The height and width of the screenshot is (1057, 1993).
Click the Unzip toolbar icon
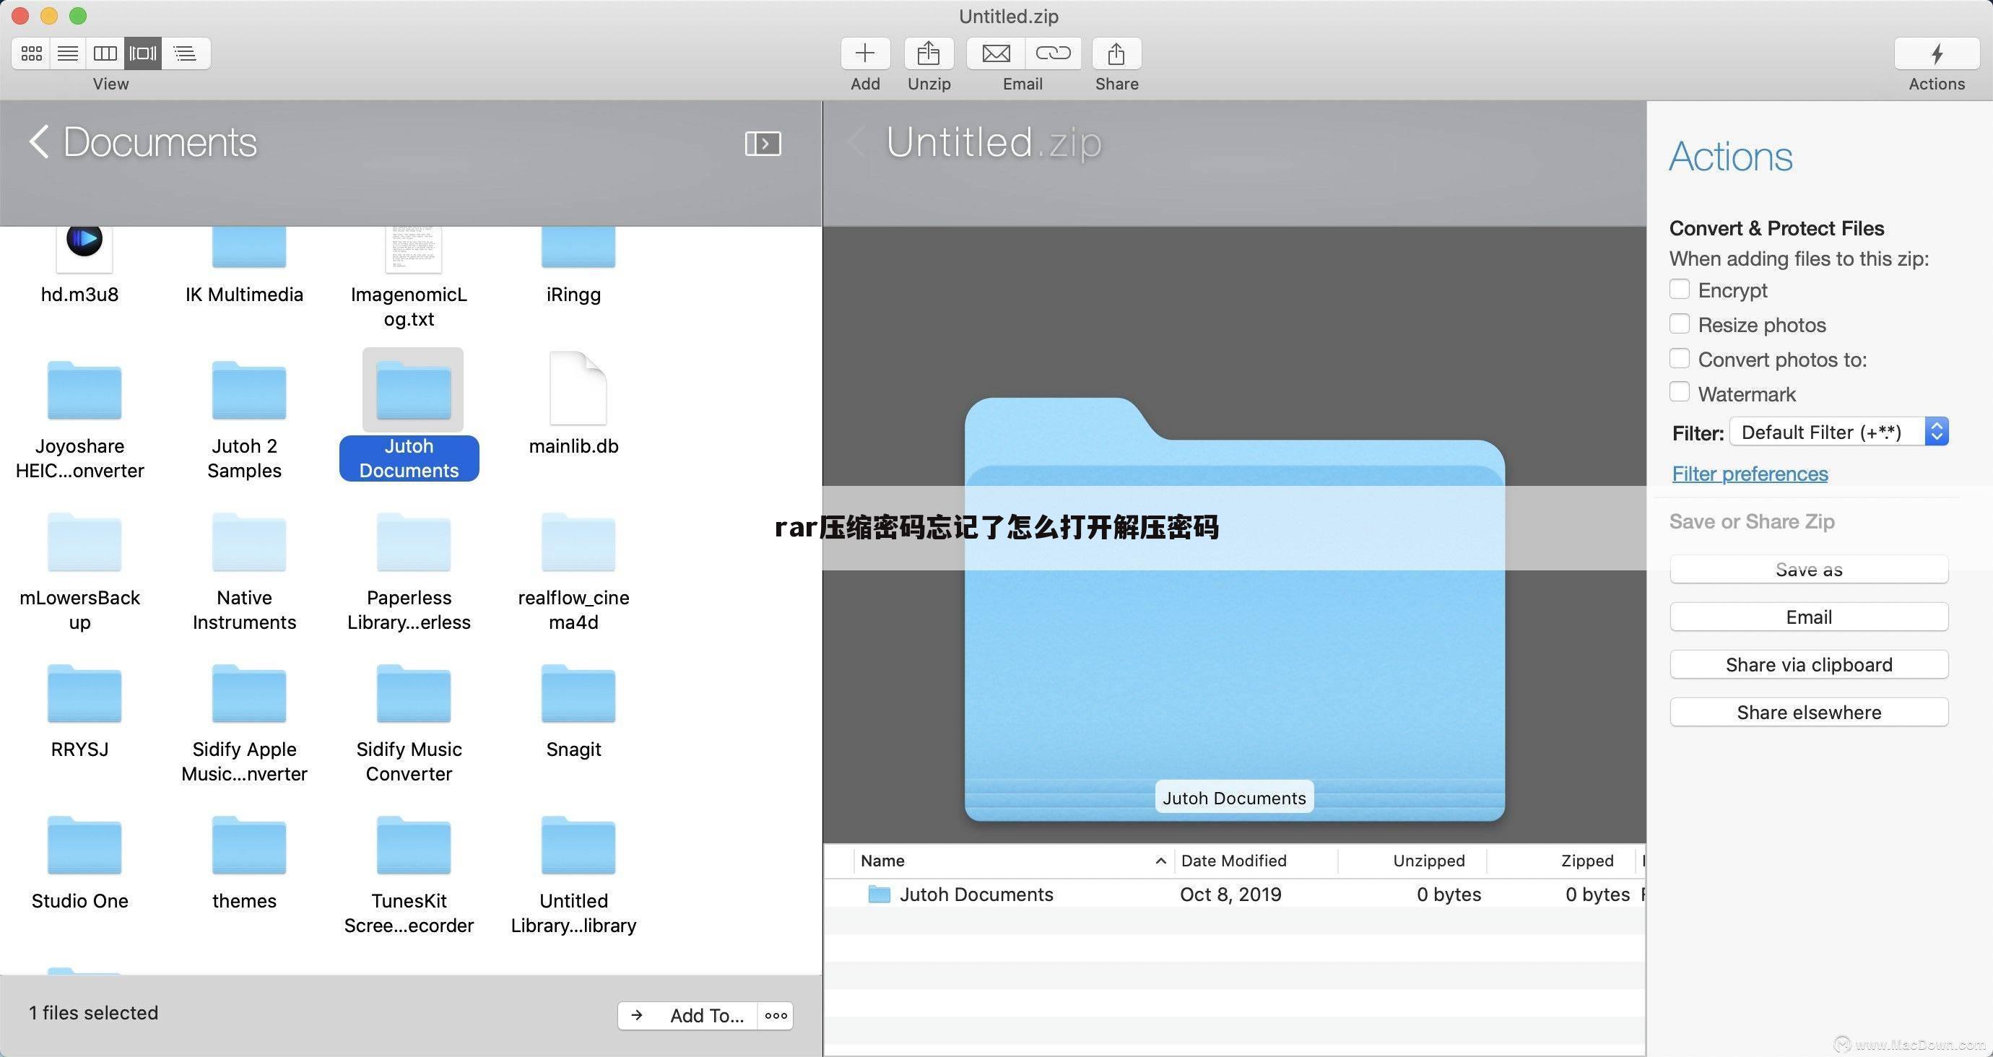point(929,53)
